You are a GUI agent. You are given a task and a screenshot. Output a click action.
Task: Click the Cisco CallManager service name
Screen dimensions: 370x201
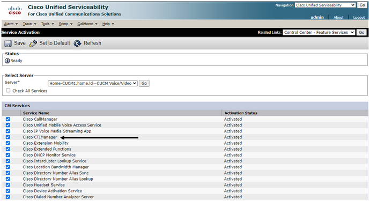coord(40,119)
